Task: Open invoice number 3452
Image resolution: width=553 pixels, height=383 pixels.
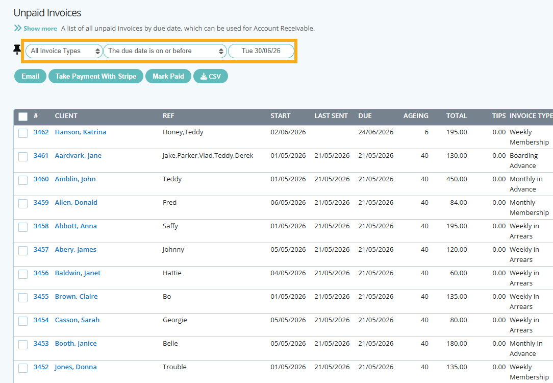Action: [41, 367]
